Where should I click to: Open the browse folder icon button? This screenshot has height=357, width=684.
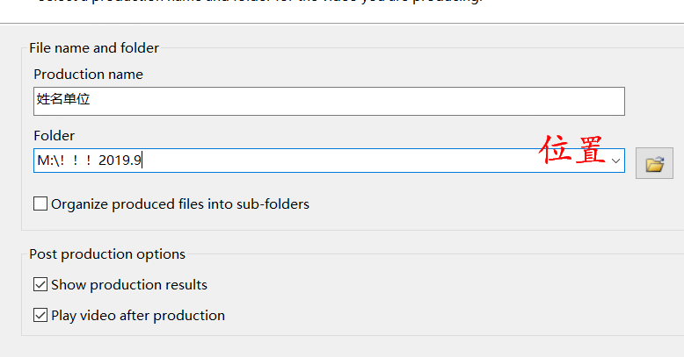(x=654, y=163)
